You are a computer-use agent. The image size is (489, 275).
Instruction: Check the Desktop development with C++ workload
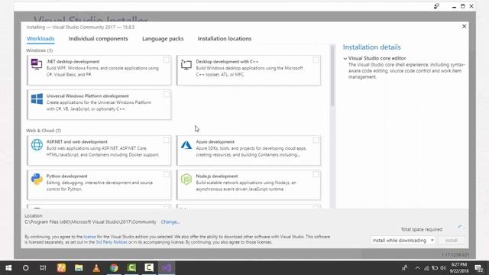pos(316,60)
